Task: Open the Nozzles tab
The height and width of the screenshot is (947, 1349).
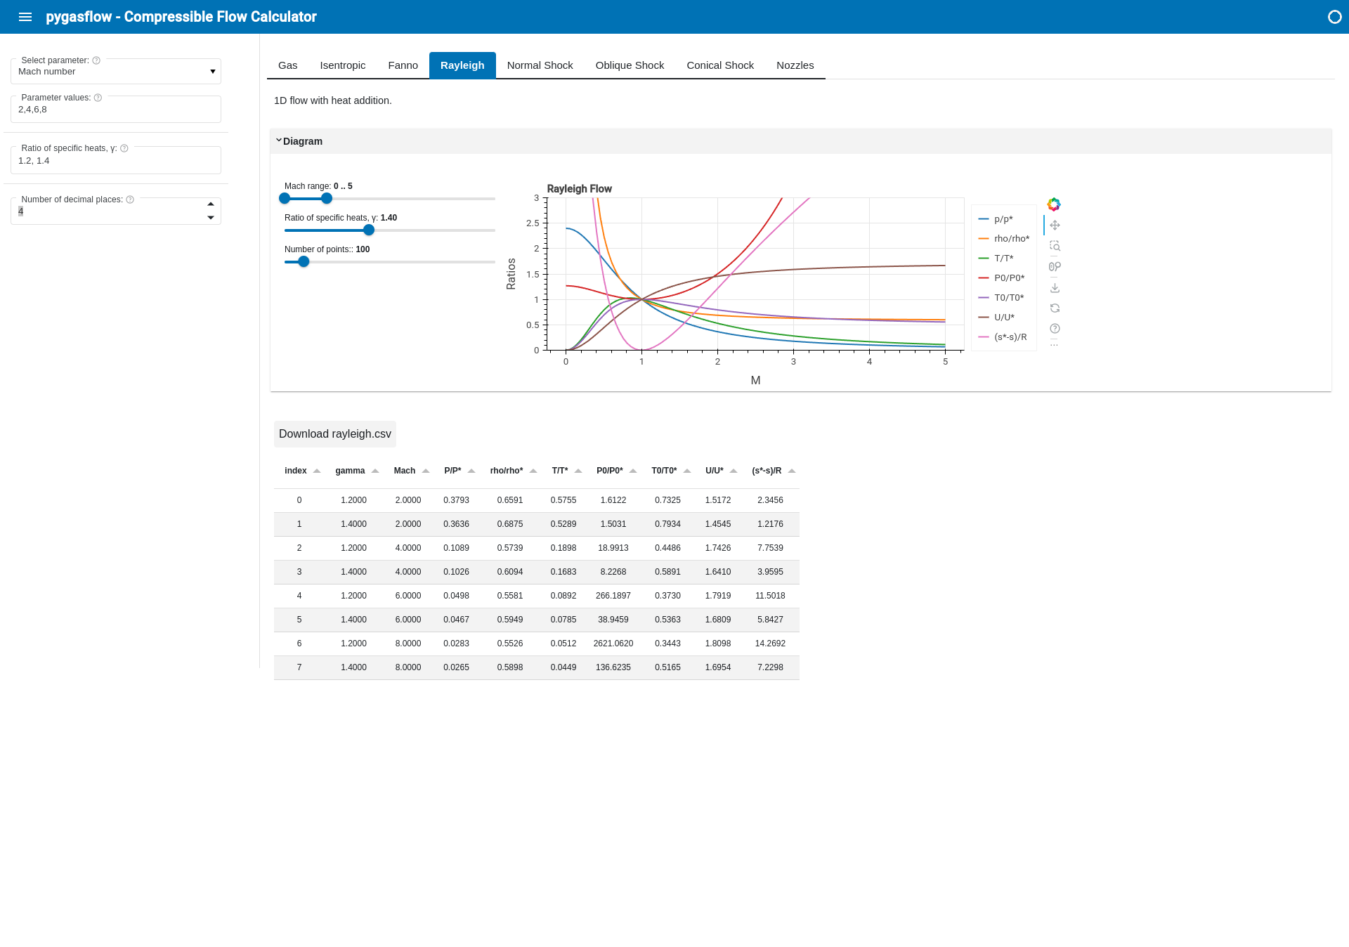Action: [795, 65]
